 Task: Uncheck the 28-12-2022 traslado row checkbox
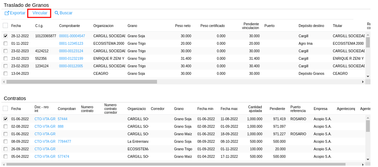tap(5, 36)
